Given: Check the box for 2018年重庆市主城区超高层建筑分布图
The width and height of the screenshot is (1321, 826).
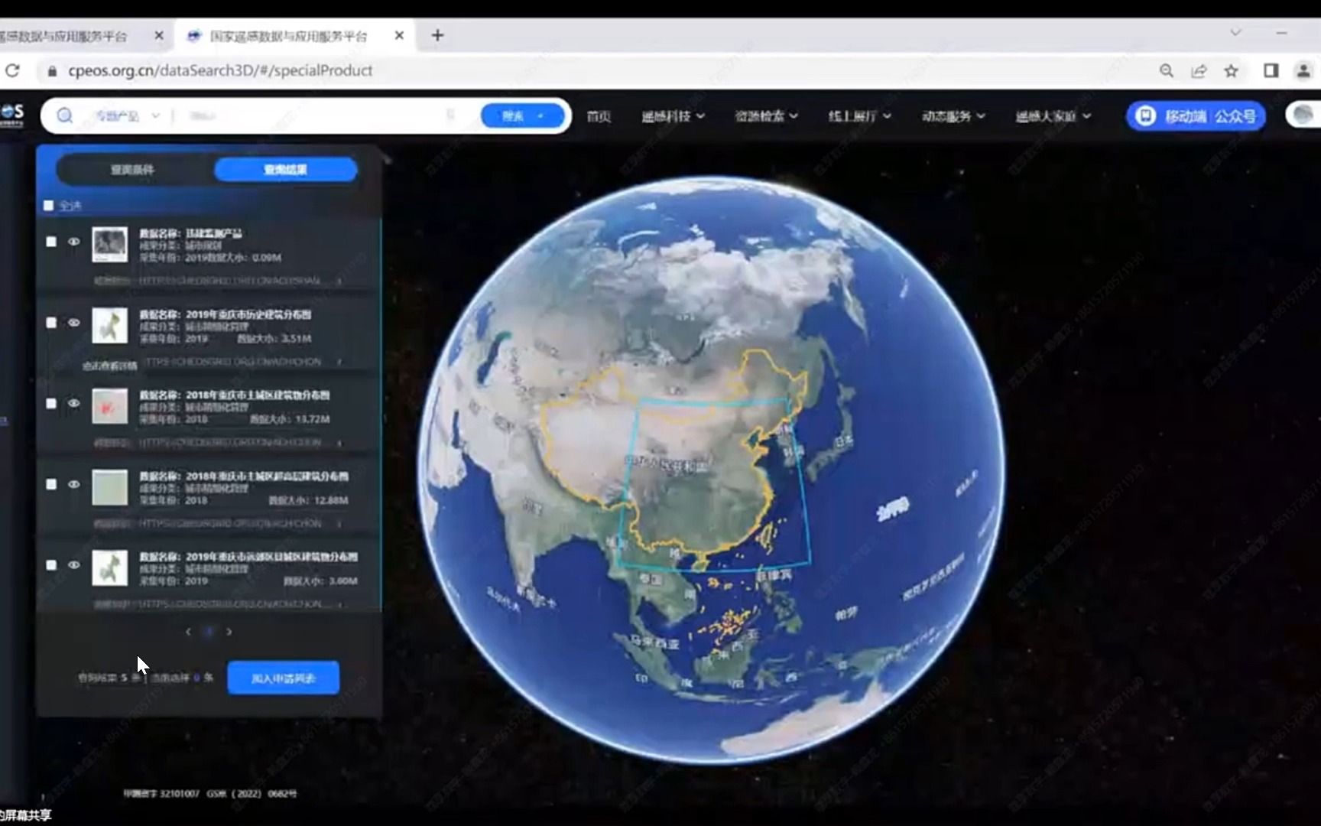Looking at the screenshot, I should [51, 484].
